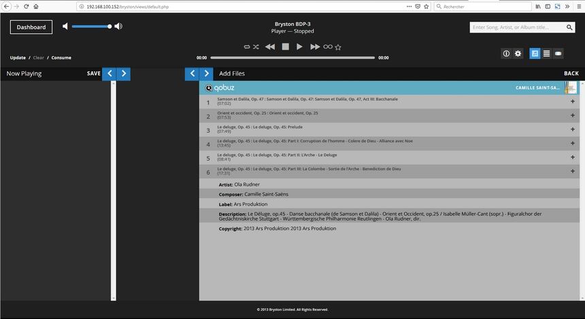Click the mute speaker icon
This screenshot has width=585, height=319.
[x=65, y=26]
